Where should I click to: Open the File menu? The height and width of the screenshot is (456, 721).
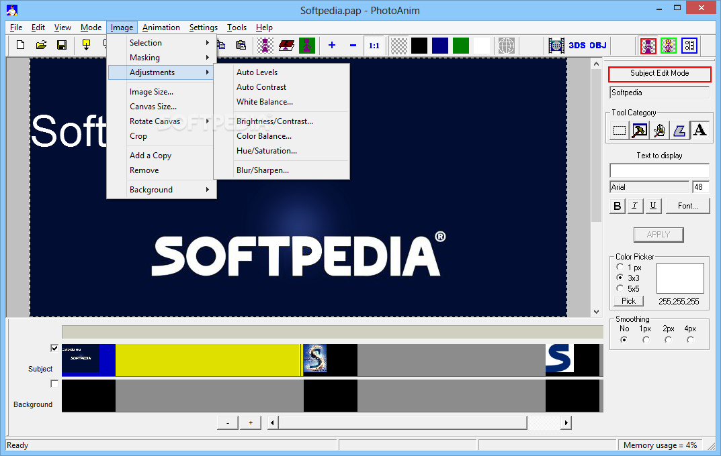(x=16, y=27)
